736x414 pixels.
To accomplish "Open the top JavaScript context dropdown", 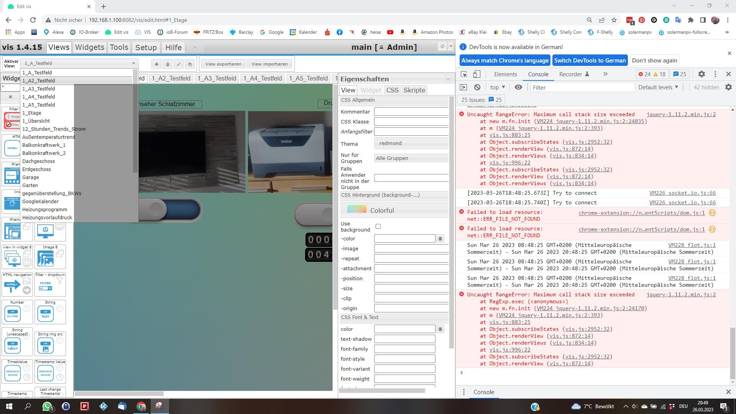I will pos(498,87).
